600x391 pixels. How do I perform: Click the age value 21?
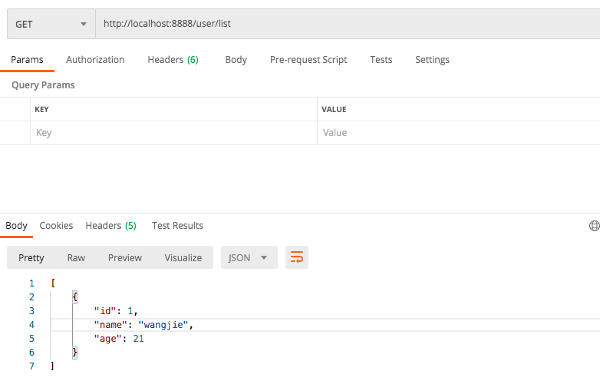[x=139, y=339]
